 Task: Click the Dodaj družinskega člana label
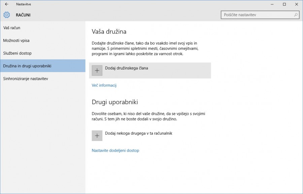127,68
